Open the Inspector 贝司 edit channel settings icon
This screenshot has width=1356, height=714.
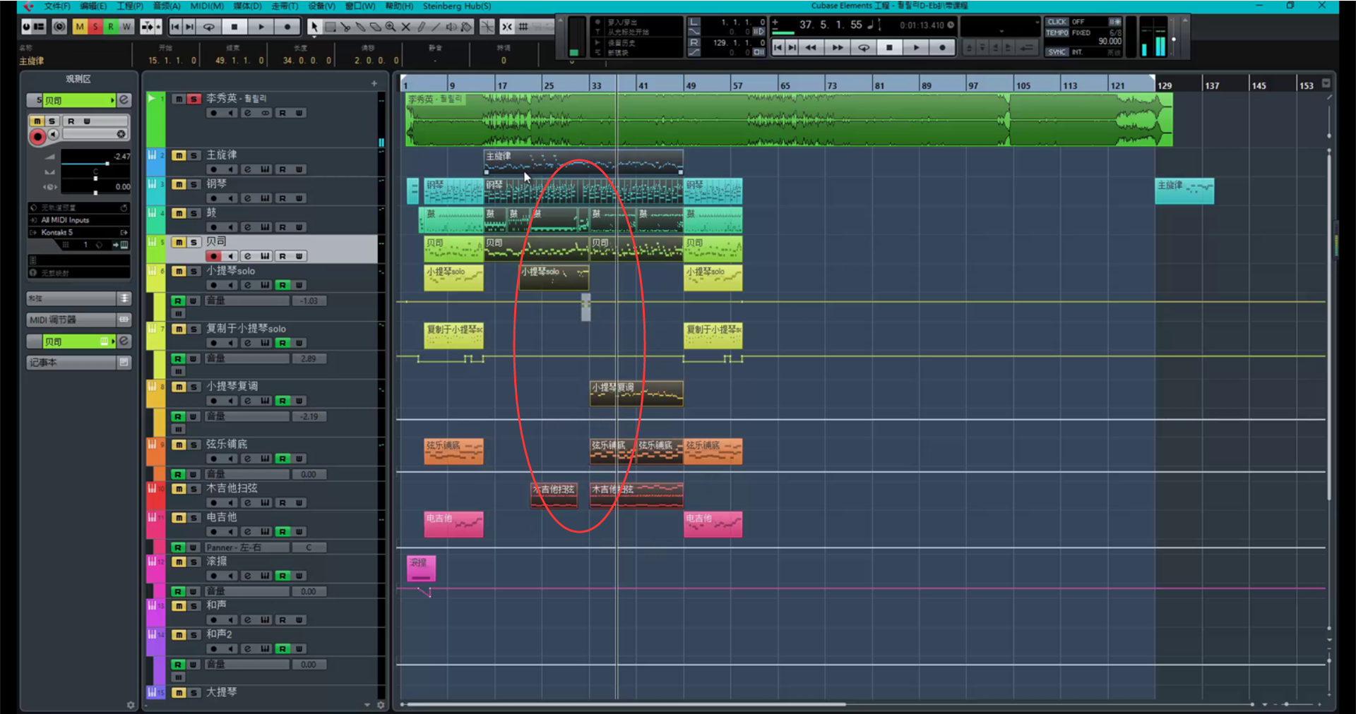[x=124, y=100]
